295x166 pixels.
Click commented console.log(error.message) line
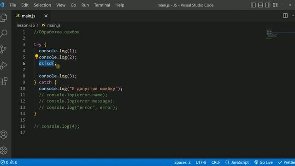click(x=77, y=101)
